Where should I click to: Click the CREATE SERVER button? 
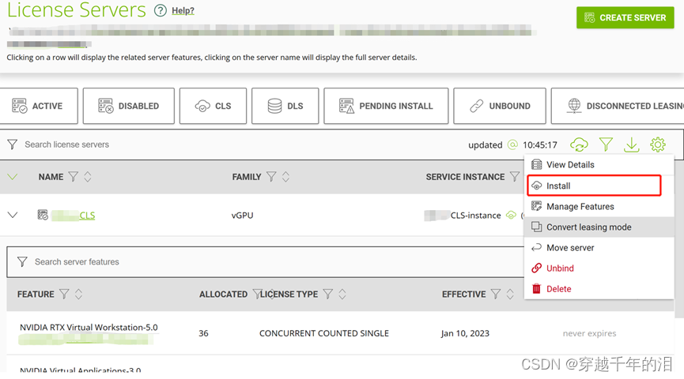click(625, 18)
